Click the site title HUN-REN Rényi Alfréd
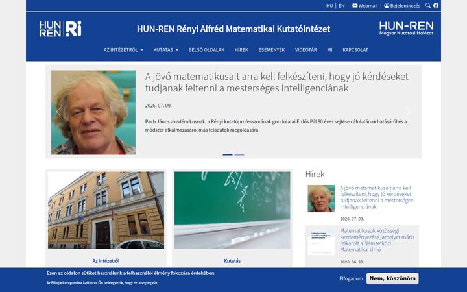The height and width of the screenshot is (292, 467). [233, 29]
